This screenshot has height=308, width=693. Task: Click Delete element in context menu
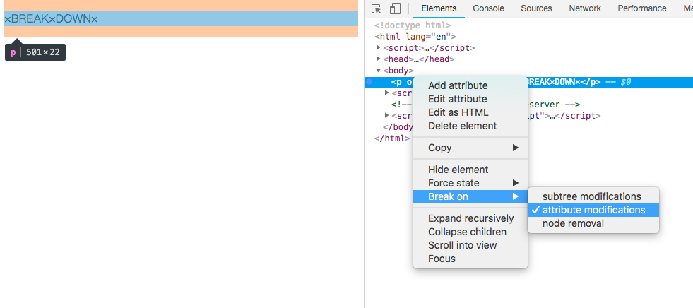pos(462,126)
